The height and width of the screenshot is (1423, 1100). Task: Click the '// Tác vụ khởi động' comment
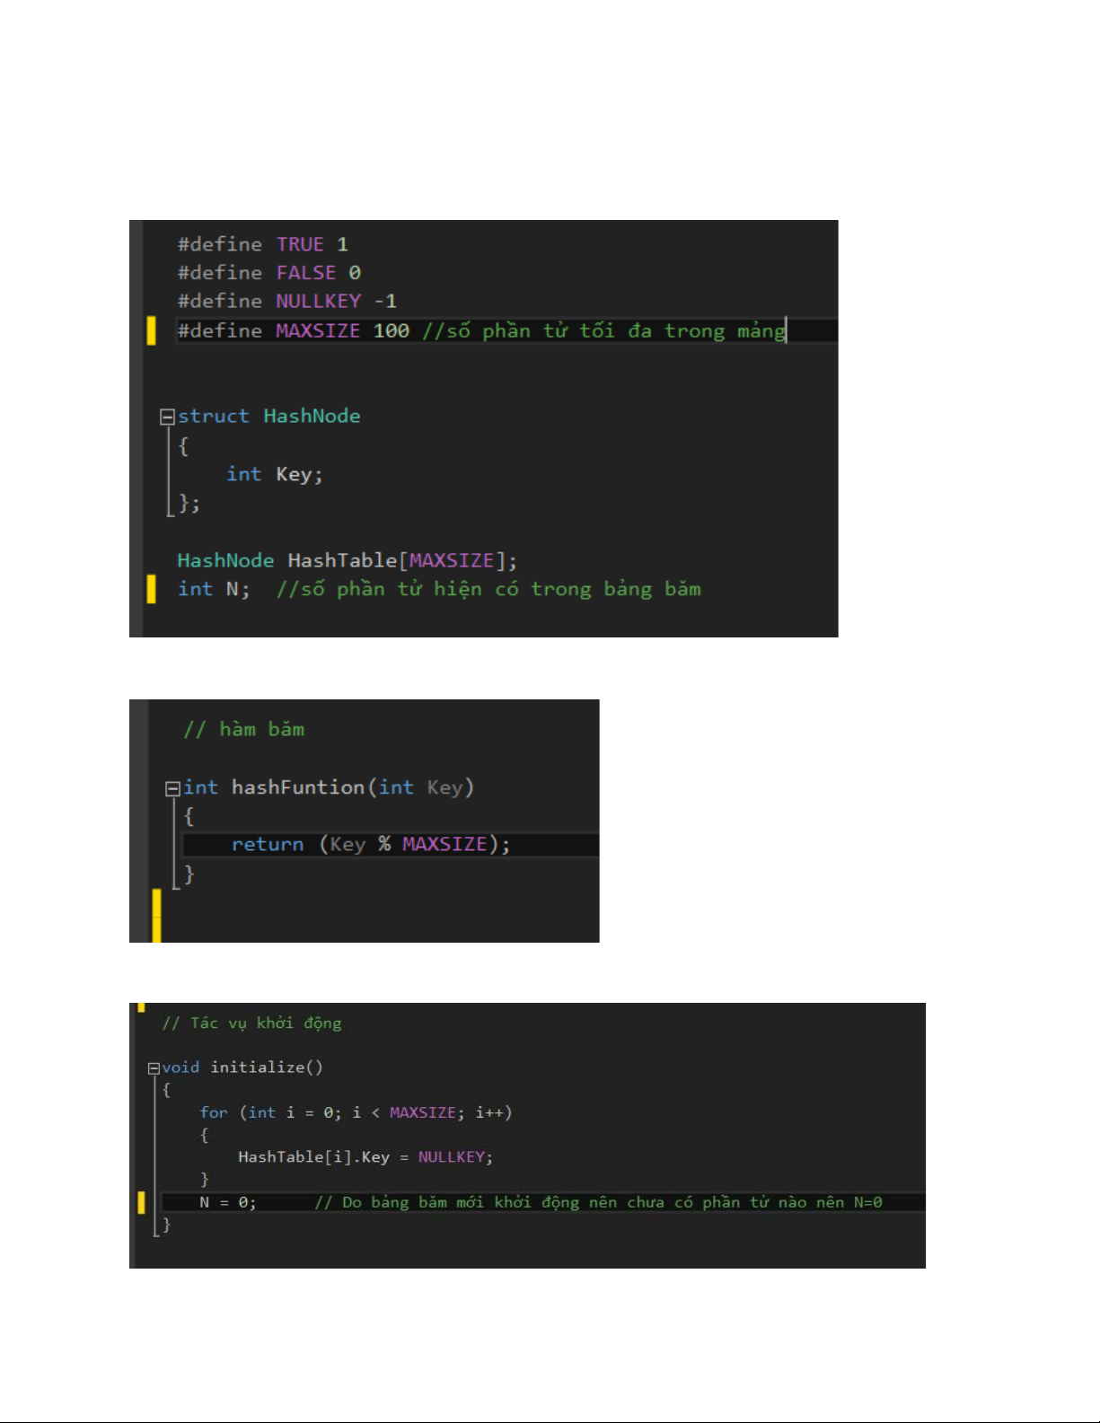click(x=251, y=1023)
